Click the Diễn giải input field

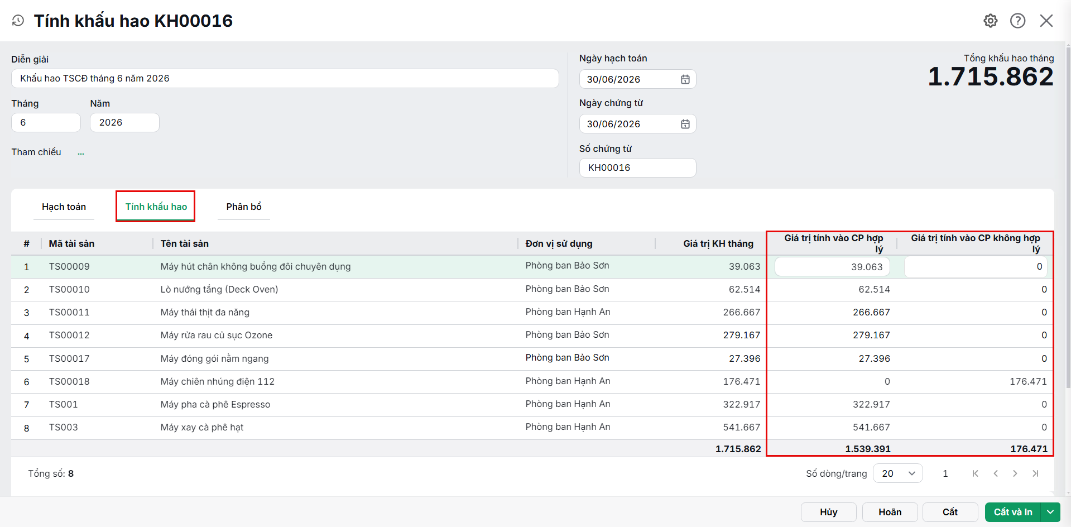tap(285, 78)
